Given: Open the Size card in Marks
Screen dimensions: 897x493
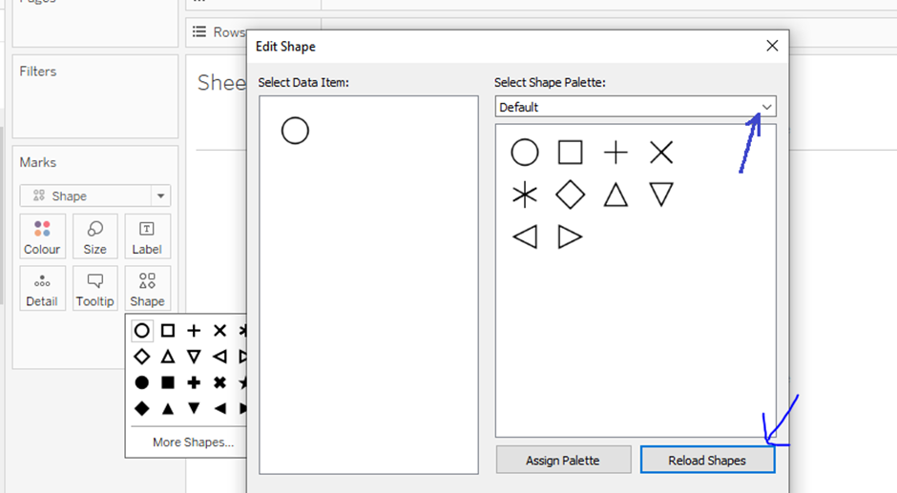Looking at the screenshot, I should (95, 236).
